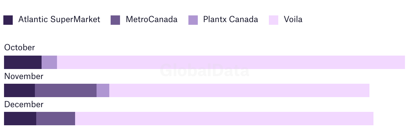409x140 pixels.
Task: Toggle the MetroCanada legend label
Action: [x=152, y=19]
